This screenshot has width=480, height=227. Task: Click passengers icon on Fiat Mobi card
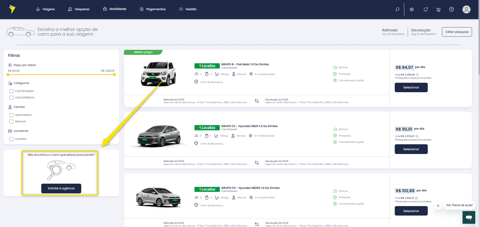[x=196, y=74]
